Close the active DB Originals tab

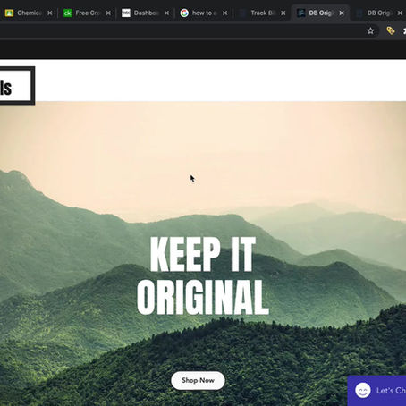click(x=342, y=13)
